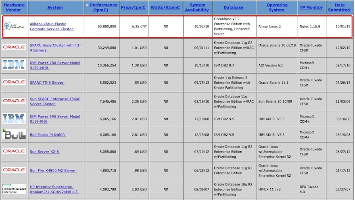Select the Oracle Solaris 11.1 cell
The height and width of the screenshot is (200, 355).
[273, 82]
